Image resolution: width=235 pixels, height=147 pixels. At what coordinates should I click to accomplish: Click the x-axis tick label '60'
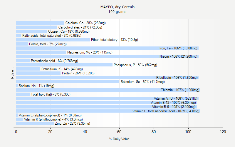(x=119, y=132)
